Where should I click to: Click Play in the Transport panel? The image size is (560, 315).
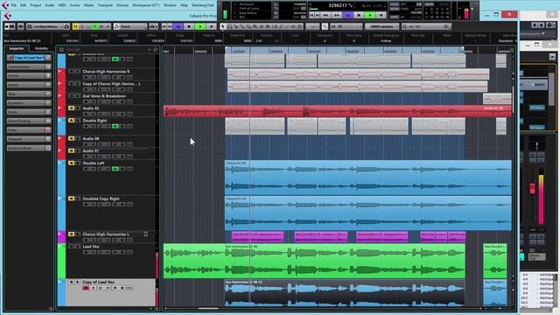point(370,15)
